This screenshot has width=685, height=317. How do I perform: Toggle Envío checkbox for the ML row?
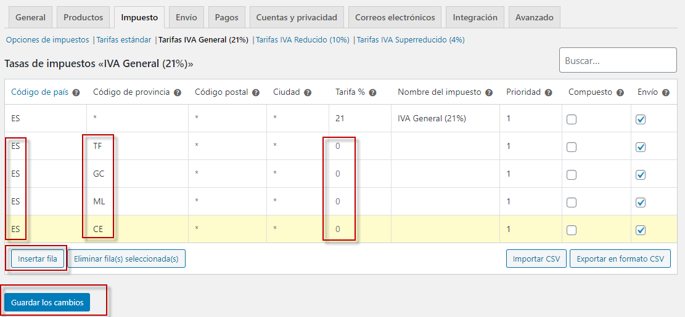[641, 203]
